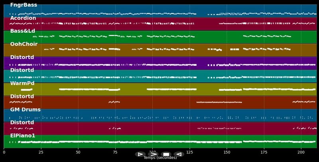
Task: Click the 150 second time axis tick
Action: coord(227,152)
